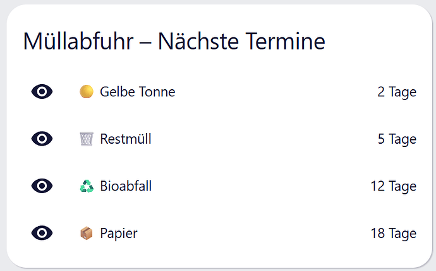
Task: Select the Papier entry label
Action: tap(119, 234)
